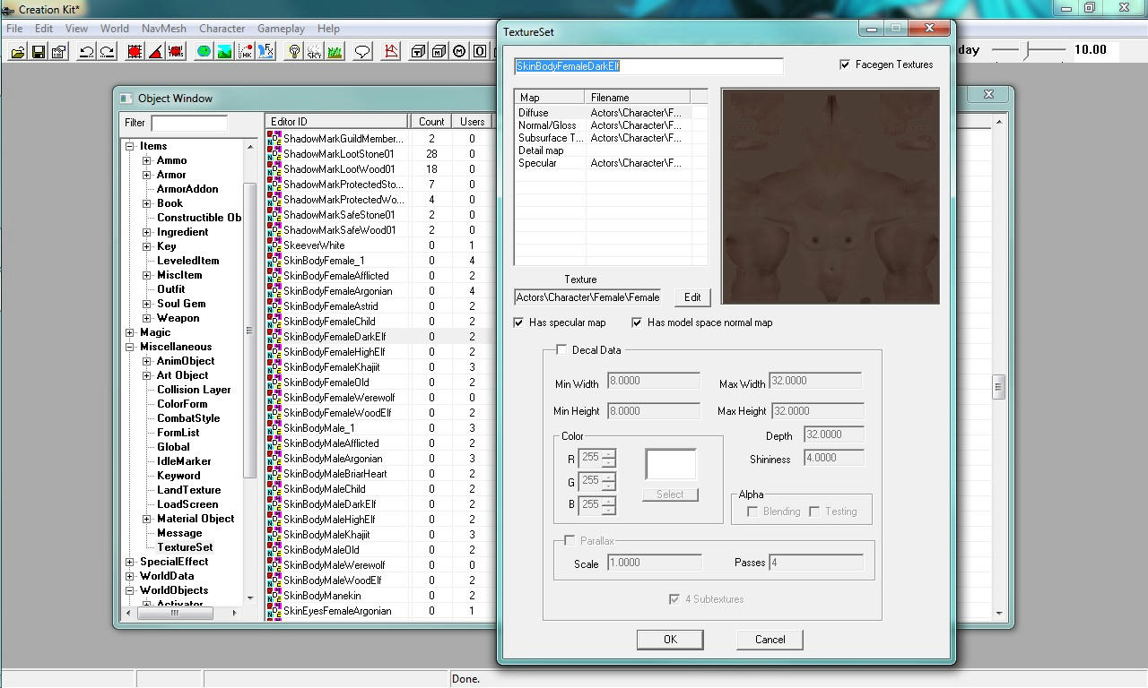Click the icon beside SkeeverWhite row
This screenshot has width=1148, height=688.
(274, 245)
